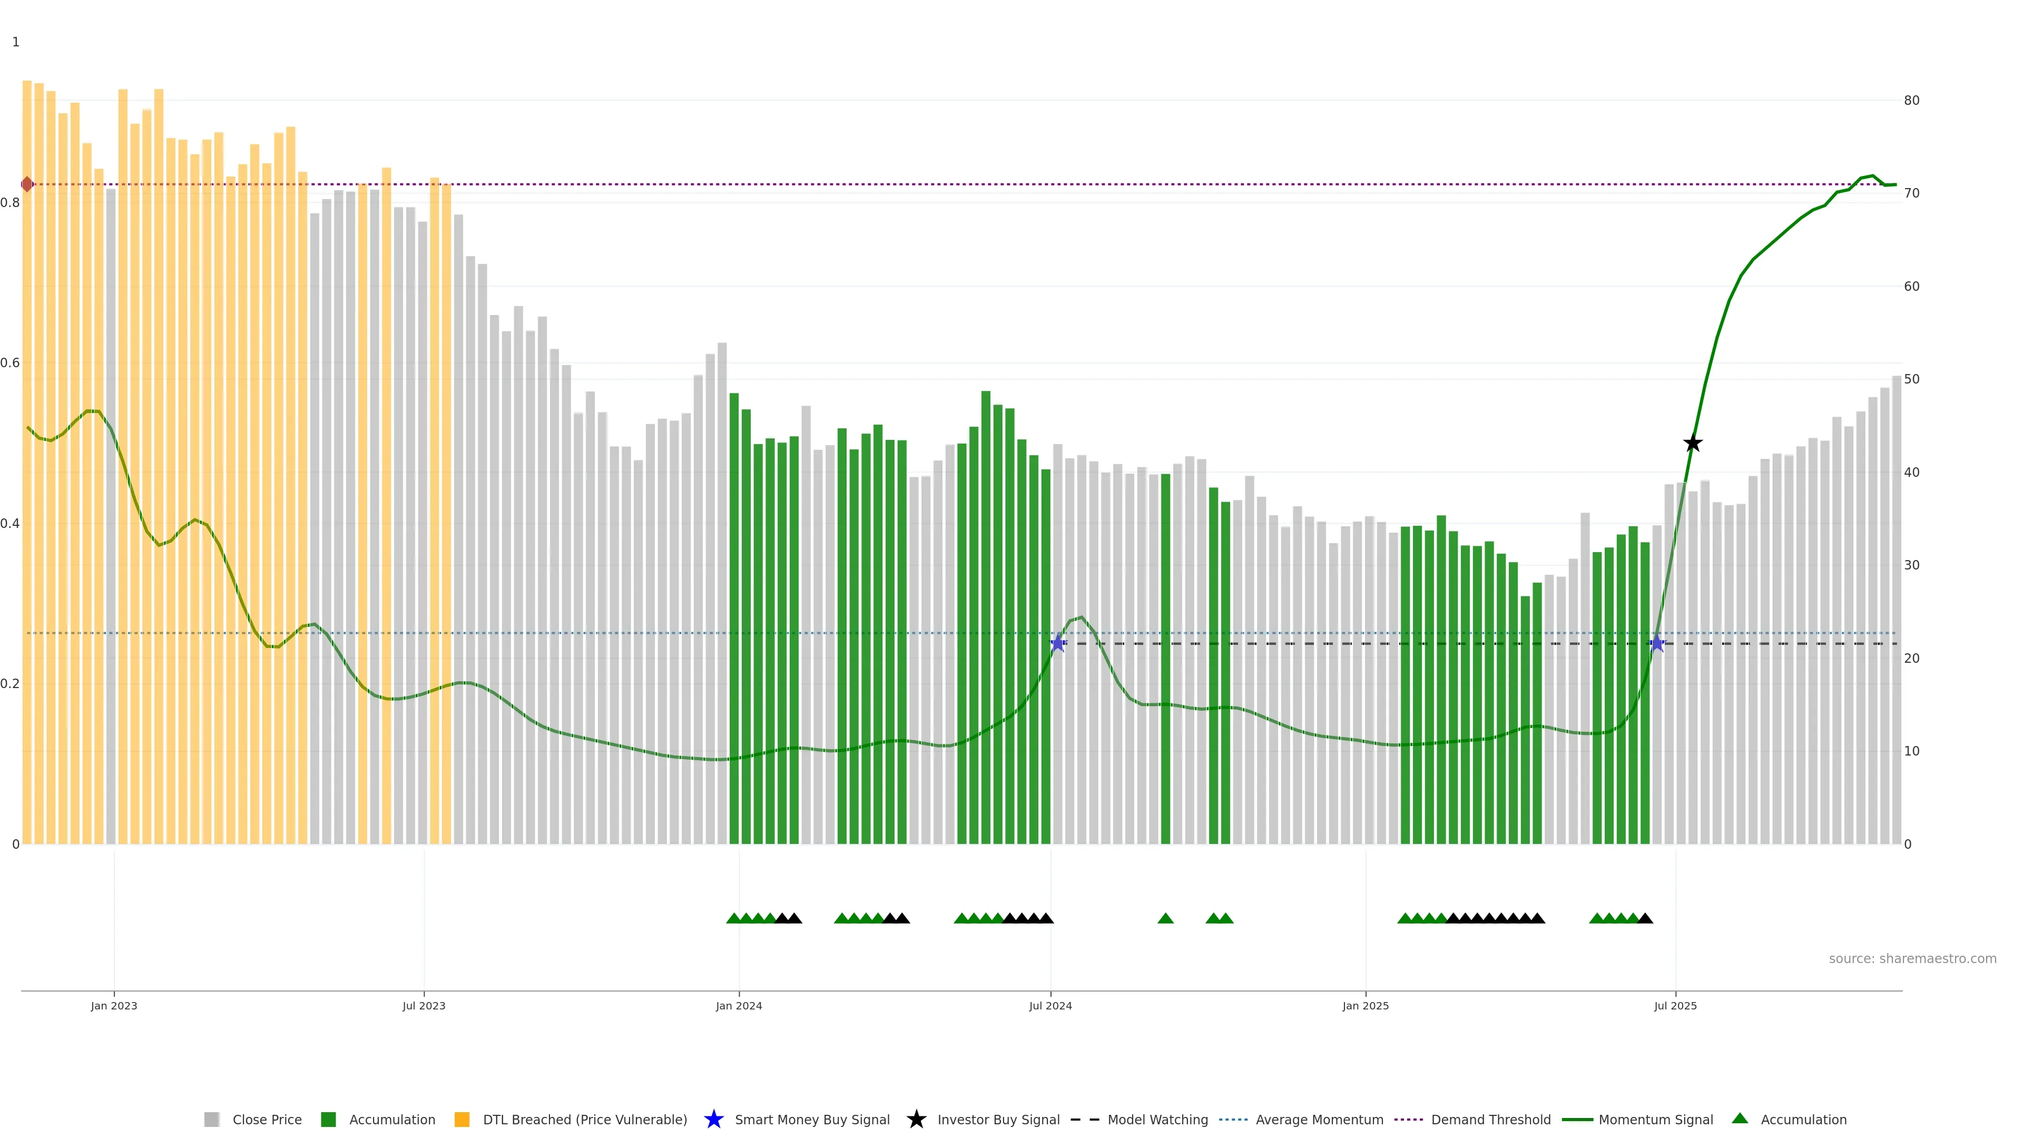Click the black star icon in legend
The width and height of the screenshot is (2023, 1138).
pyautogui.click(x=916, y=1119)
